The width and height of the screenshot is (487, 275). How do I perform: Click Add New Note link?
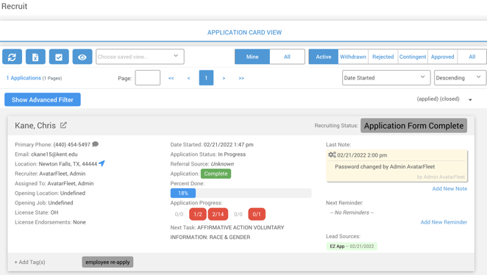click(449, 189)
